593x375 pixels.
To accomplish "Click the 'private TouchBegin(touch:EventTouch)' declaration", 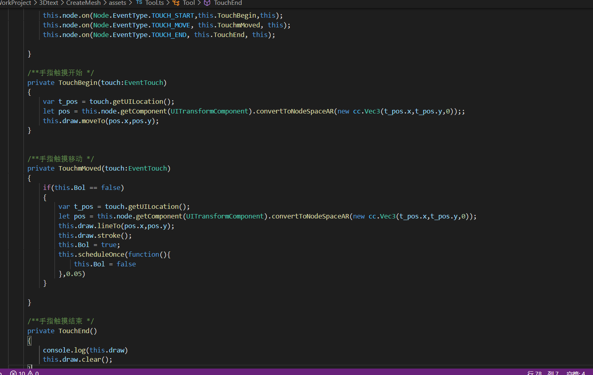I will [x=97, y=82].
